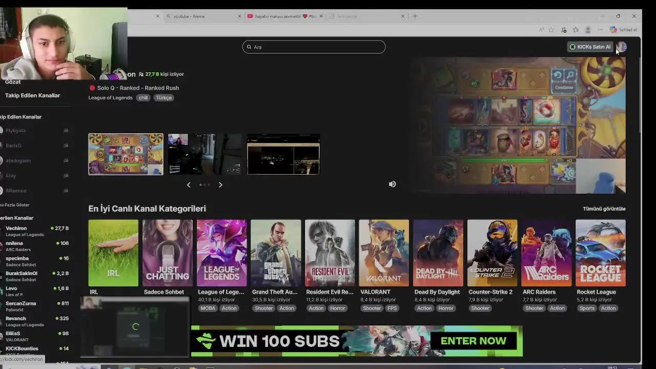Open SercanZurna channel in sidebar

point(35,306)
